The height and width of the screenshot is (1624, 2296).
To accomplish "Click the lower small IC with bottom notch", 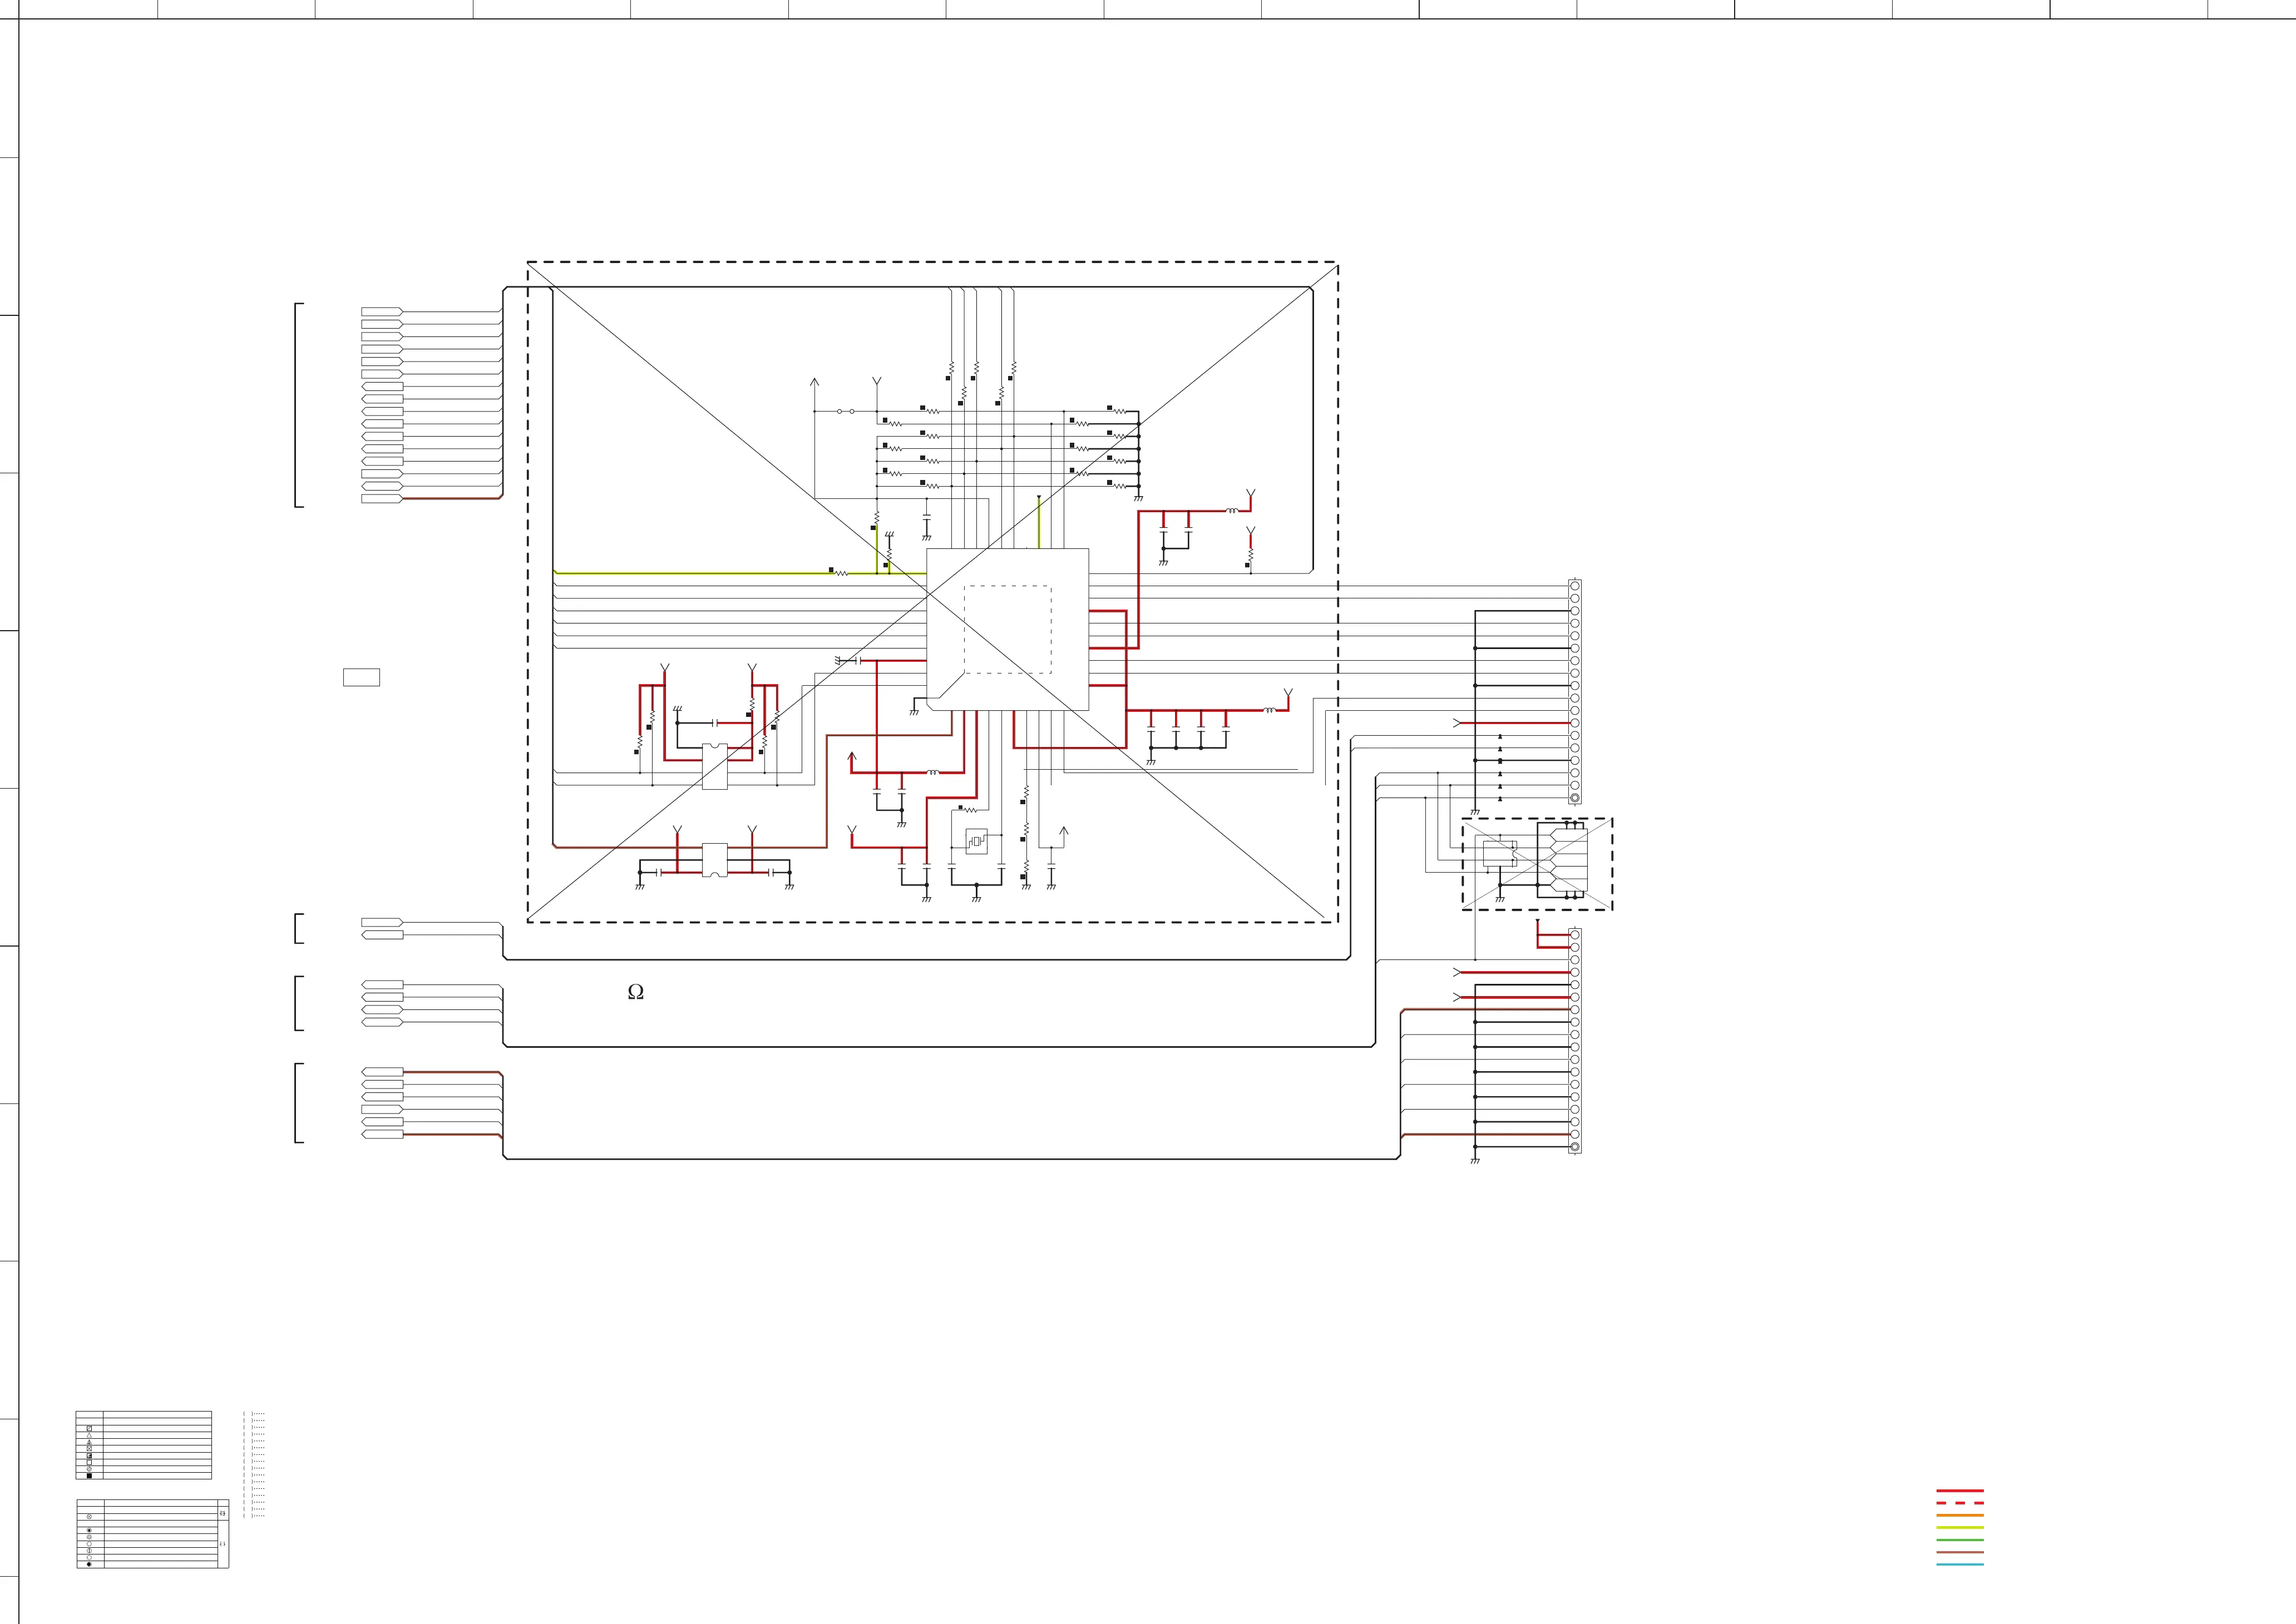I will (714, 860).
